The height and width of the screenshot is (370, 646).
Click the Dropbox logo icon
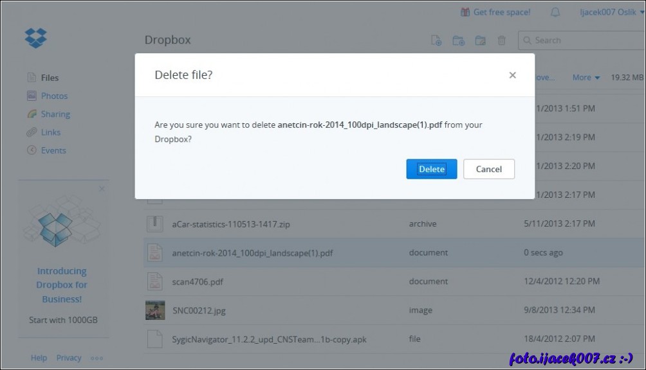pos(36,38)
